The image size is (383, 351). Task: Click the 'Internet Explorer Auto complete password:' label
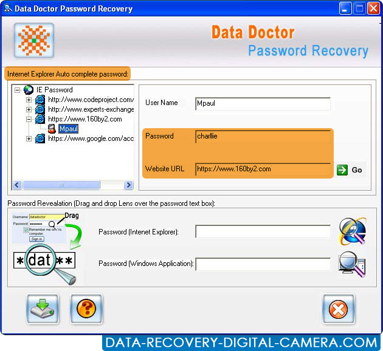pyautogui.click(x=67, y=74)
